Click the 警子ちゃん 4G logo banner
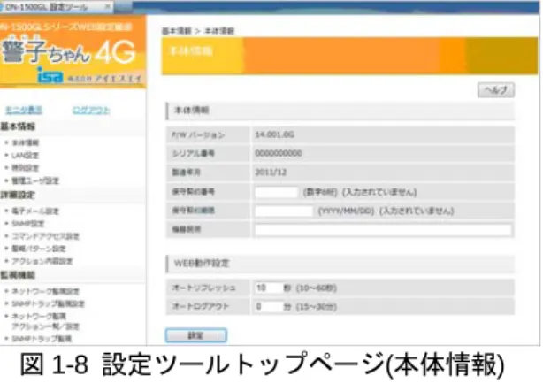 click(x=72, y=52)
